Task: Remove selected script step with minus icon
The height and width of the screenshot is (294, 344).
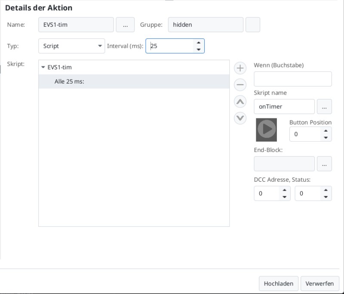Action: coord(240,85)
